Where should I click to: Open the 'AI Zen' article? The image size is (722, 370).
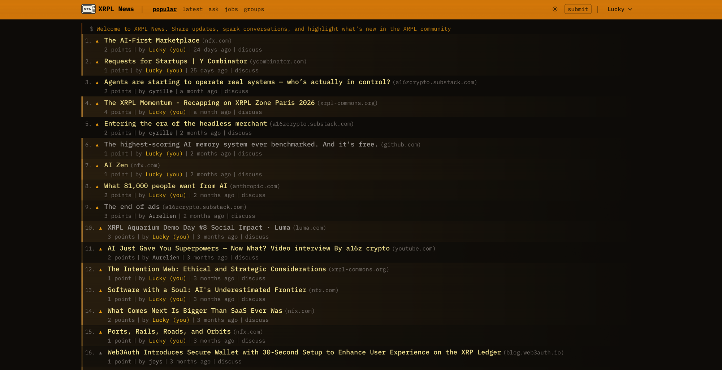coord(116,165)
